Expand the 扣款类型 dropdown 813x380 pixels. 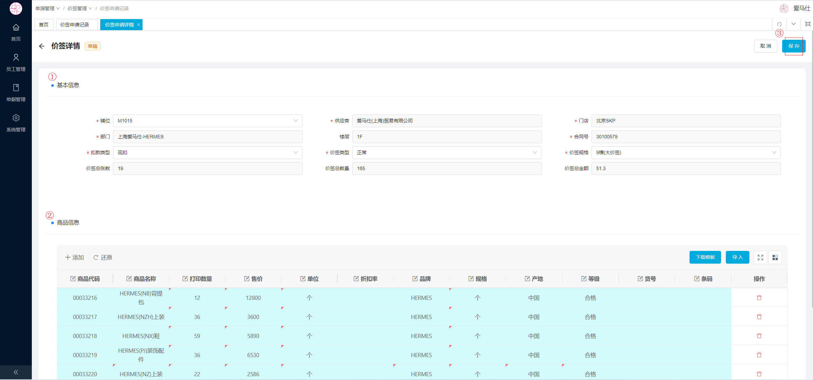(207, 153)
